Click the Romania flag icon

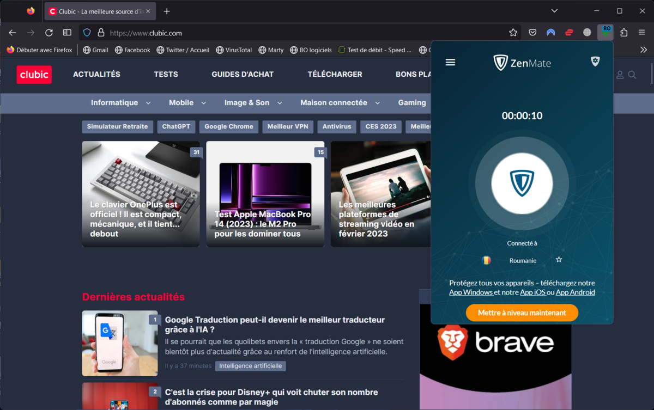click(486, 260)
